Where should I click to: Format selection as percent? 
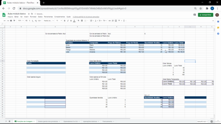pos(30,21)
